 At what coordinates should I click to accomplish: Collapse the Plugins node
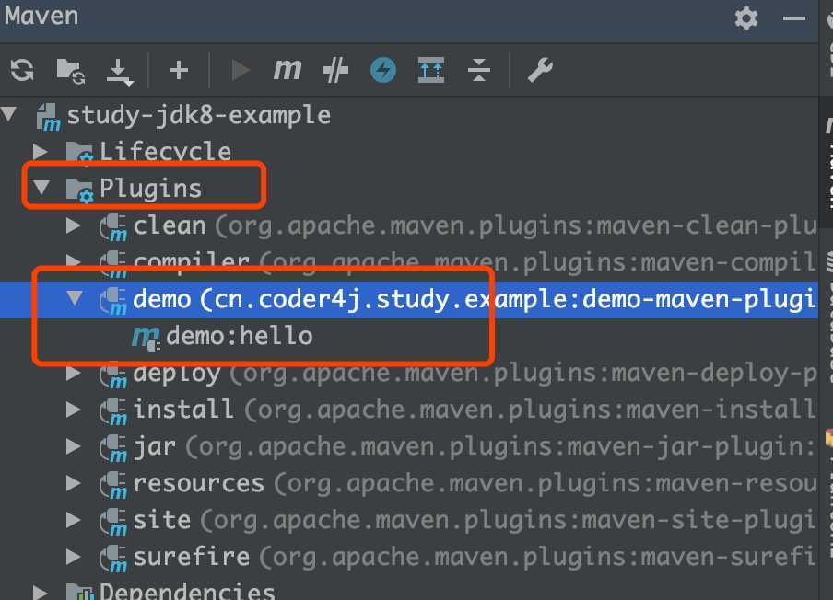click(41, 187)
